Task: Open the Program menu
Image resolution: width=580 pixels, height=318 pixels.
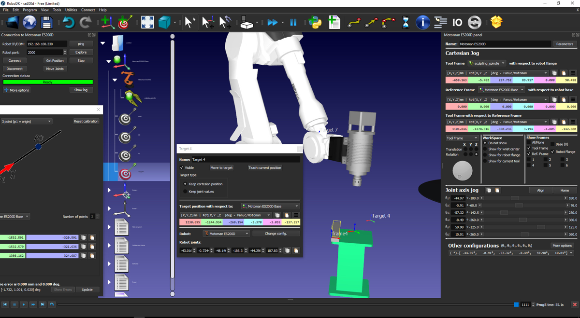Action: click(x=29, y=10)
